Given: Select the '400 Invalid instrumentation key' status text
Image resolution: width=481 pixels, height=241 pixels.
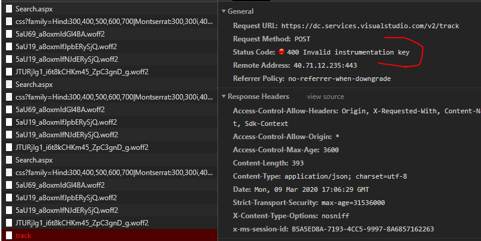Looking at the screenshot, I should tap(348, 53).
